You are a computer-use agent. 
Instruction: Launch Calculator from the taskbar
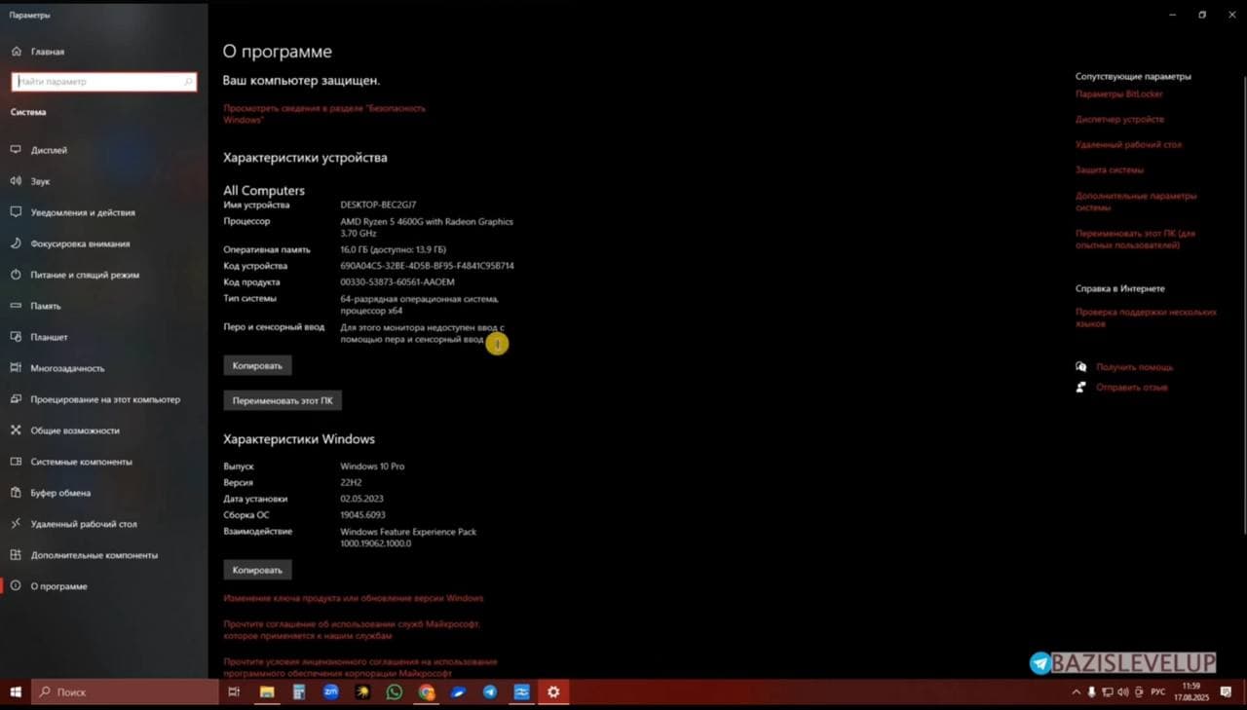tap(299, 691)
